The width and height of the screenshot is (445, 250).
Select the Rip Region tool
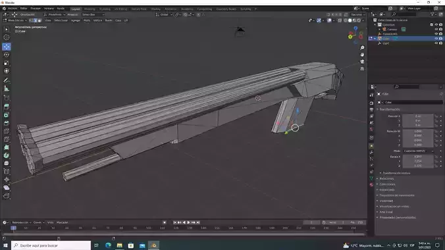[7, 196]
